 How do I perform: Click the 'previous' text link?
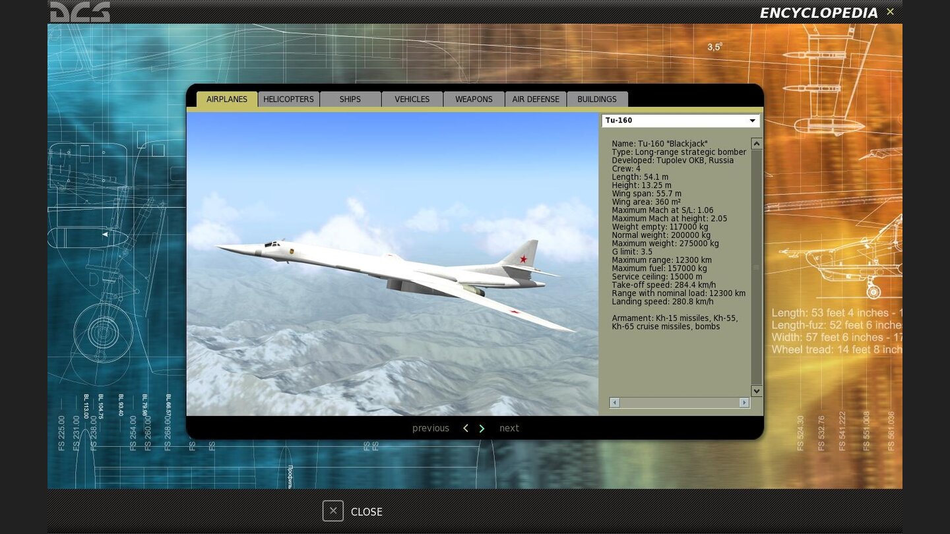coord(431,429)
